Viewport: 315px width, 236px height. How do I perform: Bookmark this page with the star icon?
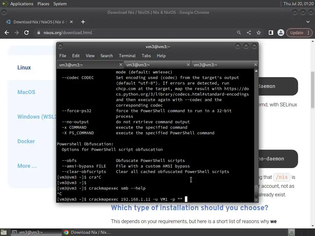tap(258, 33)
